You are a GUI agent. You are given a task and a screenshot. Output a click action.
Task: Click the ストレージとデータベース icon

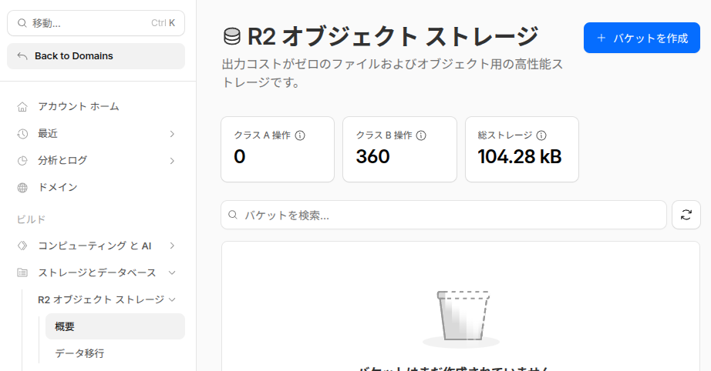[x=22, y=272]
